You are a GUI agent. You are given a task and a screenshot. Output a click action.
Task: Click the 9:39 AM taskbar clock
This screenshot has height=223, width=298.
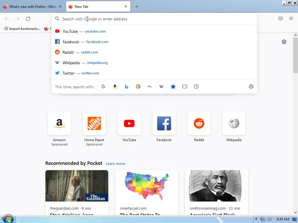283,219
